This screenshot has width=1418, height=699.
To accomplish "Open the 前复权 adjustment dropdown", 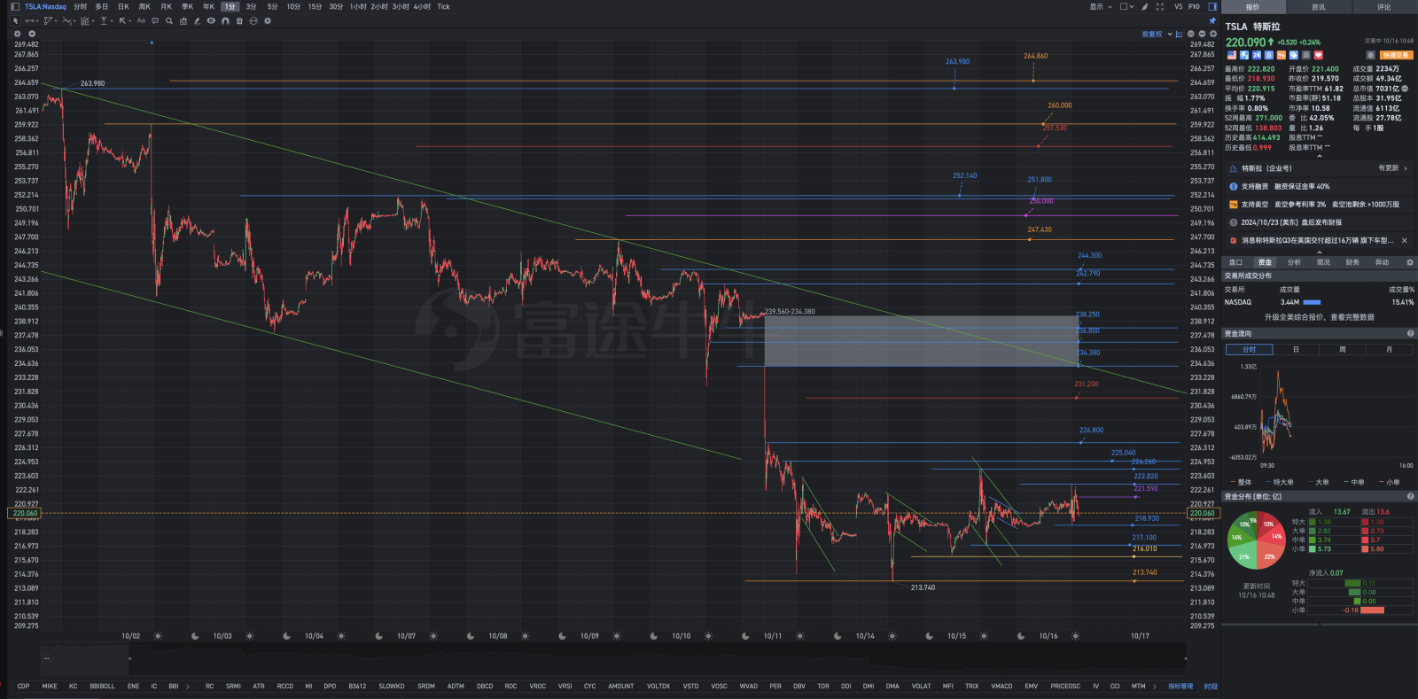I will pyautogui.click(x=1157, y=34).
